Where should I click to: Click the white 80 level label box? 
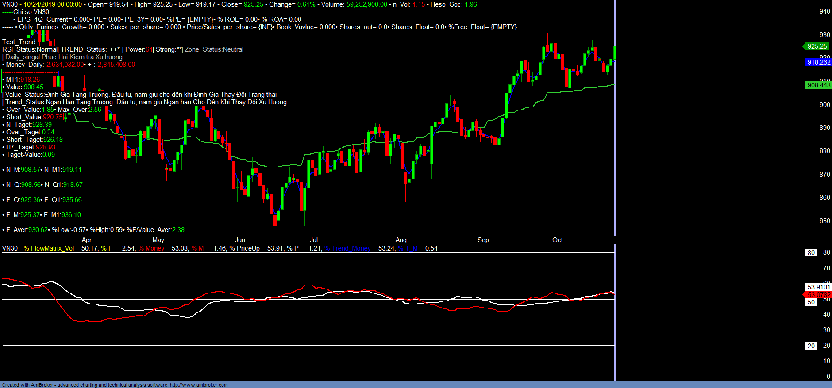pos(811,253)
